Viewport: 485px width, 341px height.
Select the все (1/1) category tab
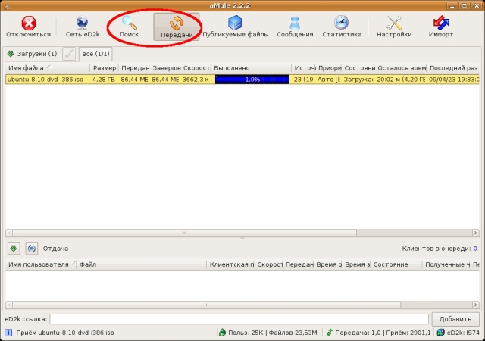click(95, 54)
